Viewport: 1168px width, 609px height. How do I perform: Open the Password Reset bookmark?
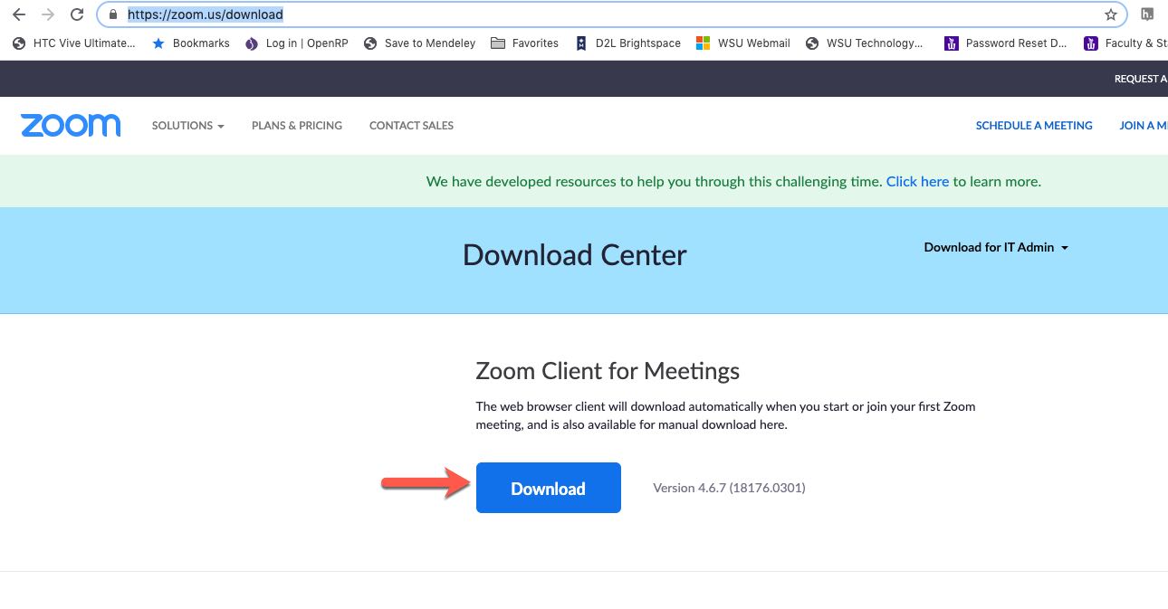[x=1006, y=43]
